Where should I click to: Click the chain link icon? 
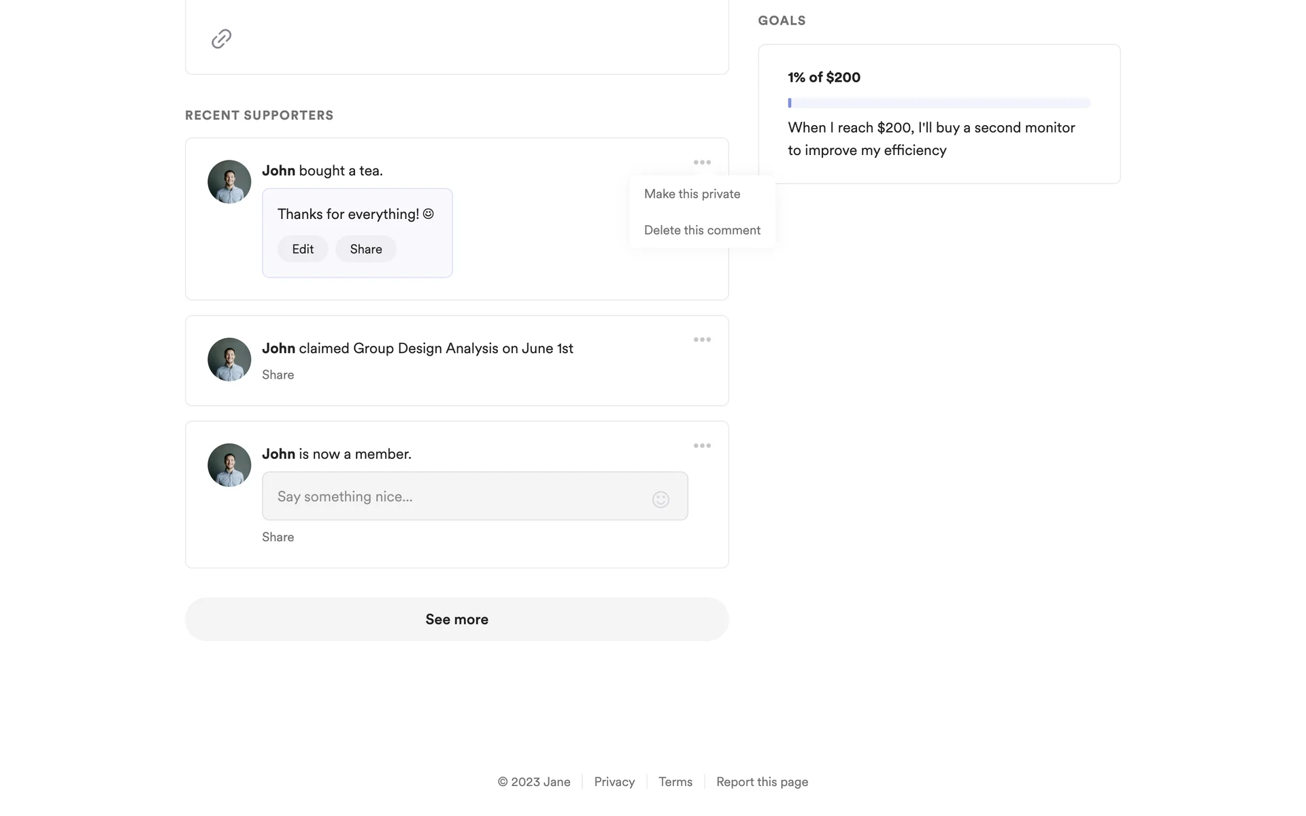(221, 39)
